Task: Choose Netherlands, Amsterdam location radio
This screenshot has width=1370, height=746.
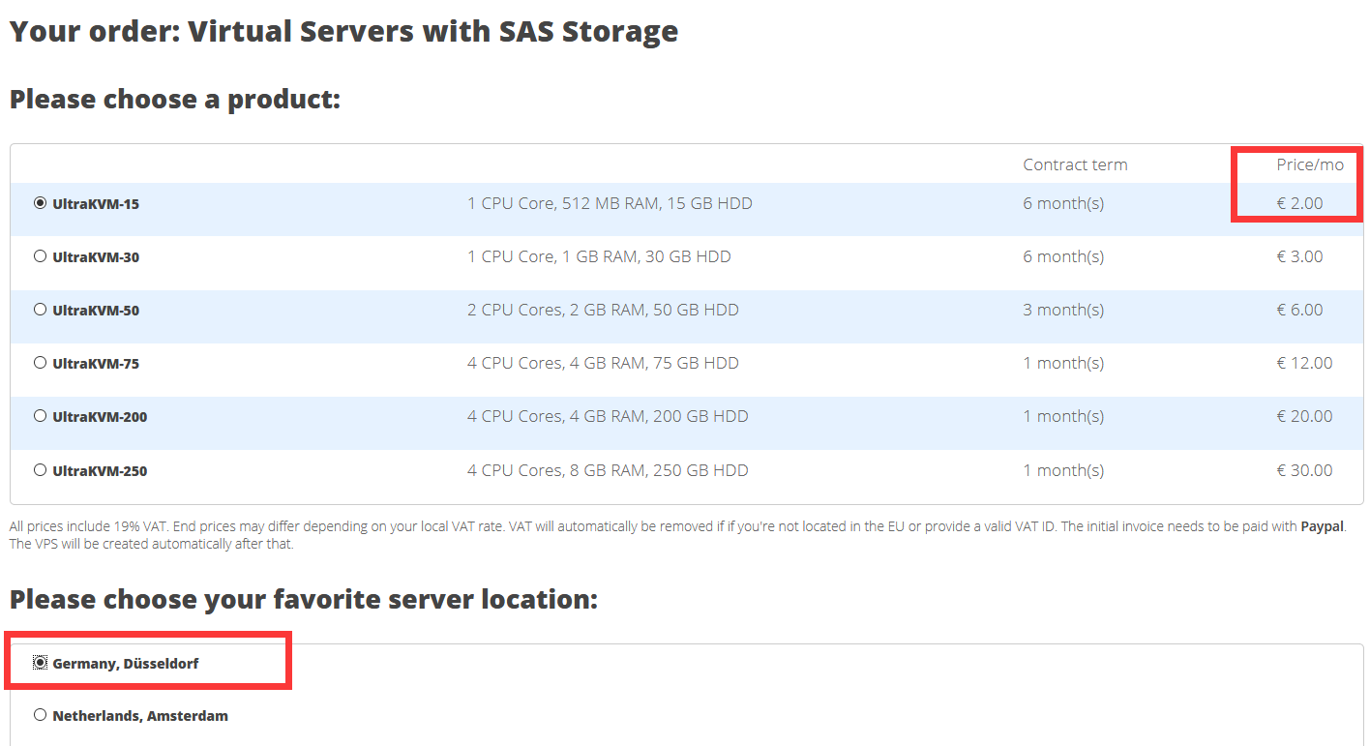Action: (40, 715)
